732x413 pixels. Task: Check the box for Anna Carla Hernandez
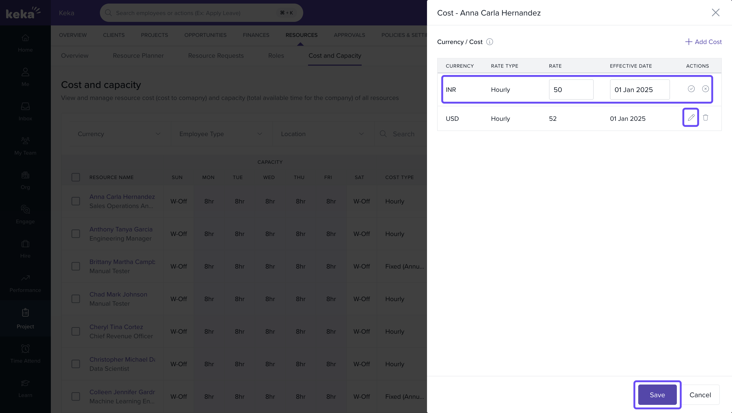tap(75, 201)
